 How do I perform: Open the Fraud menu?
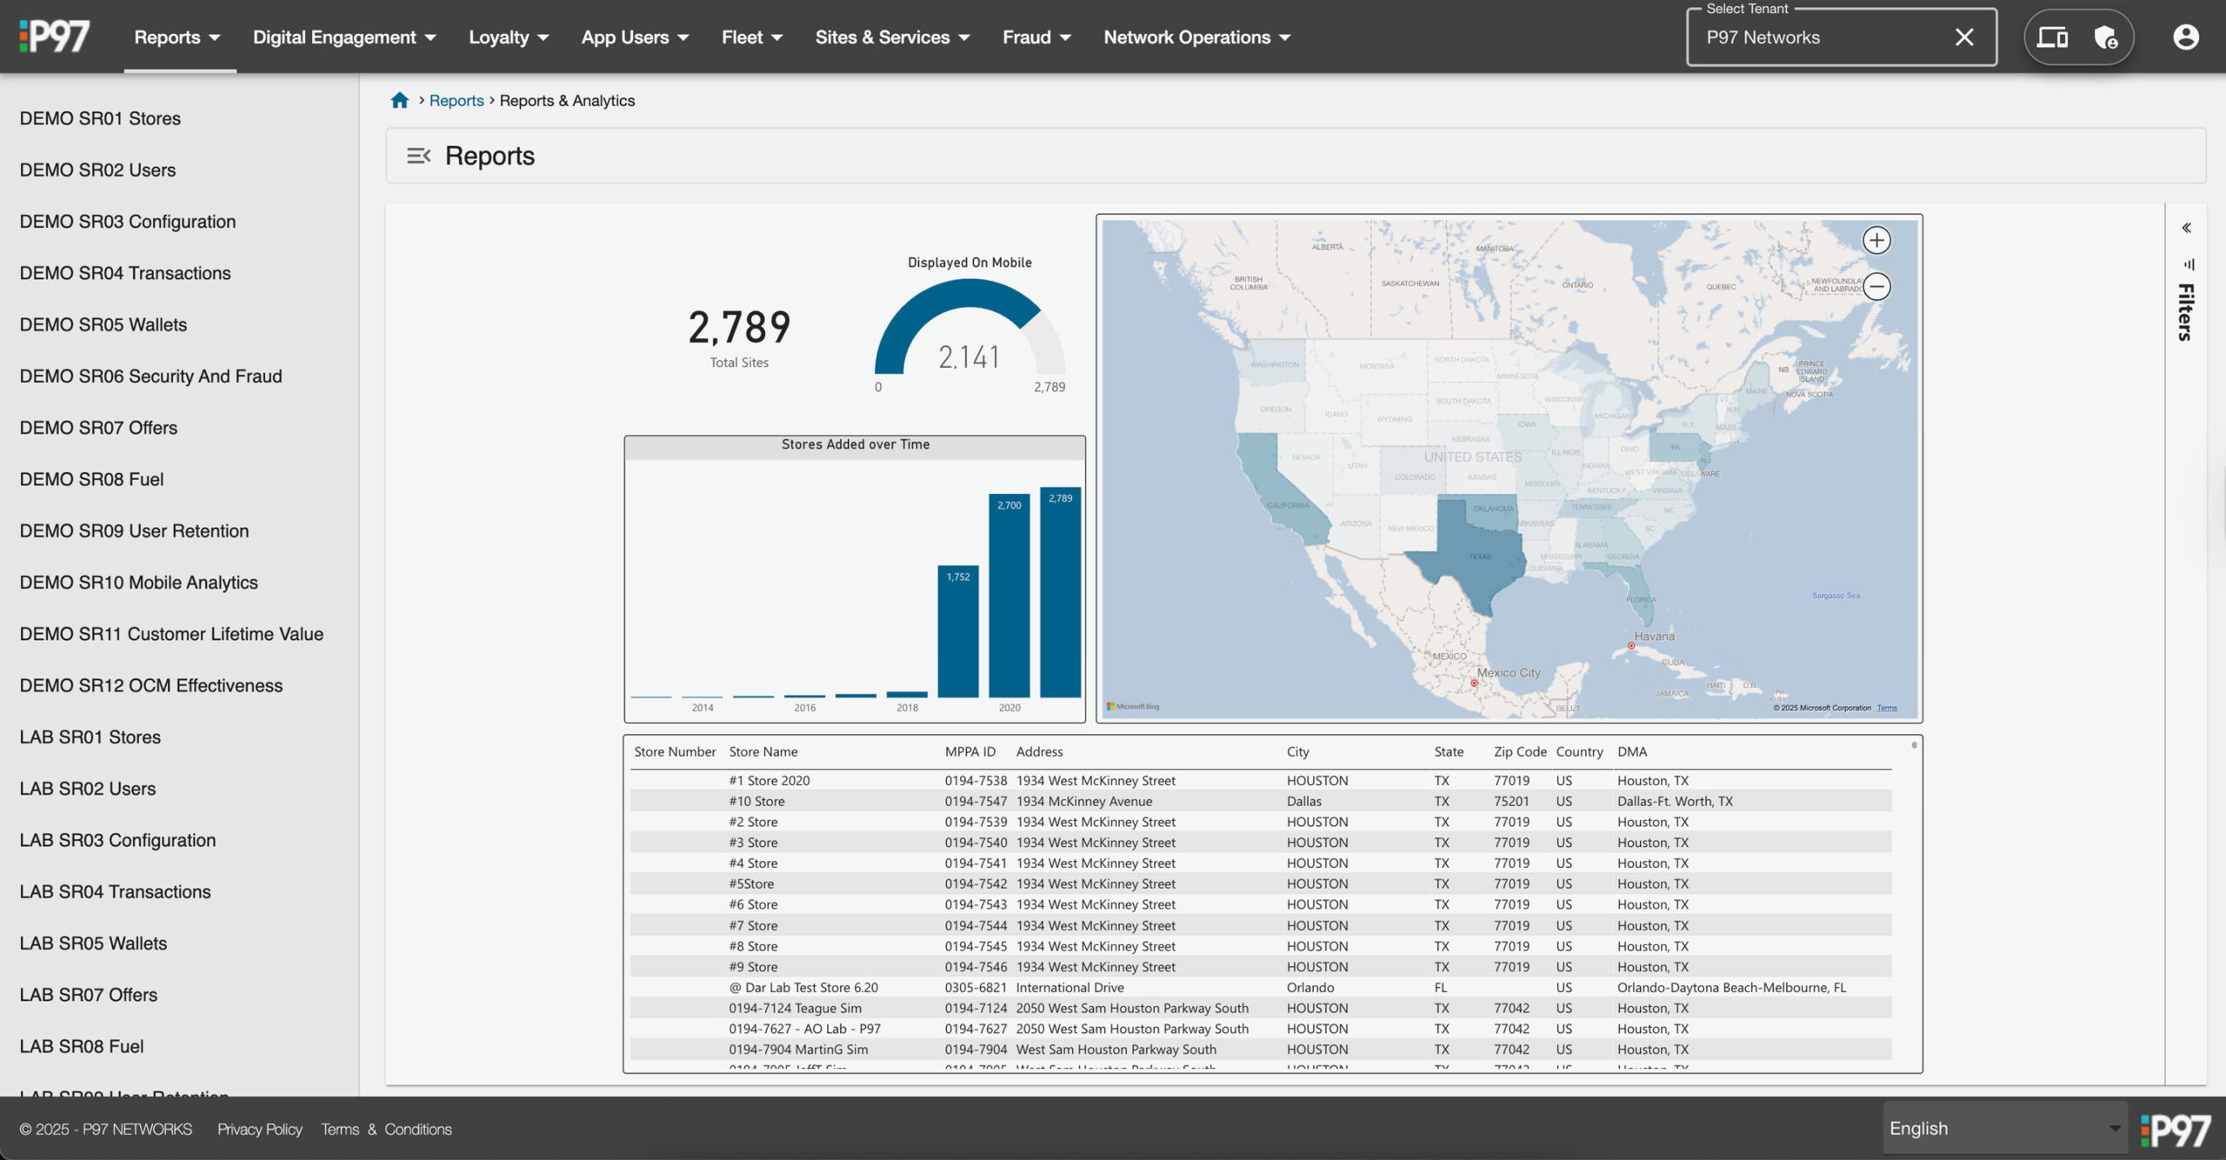click(1036, 37)
